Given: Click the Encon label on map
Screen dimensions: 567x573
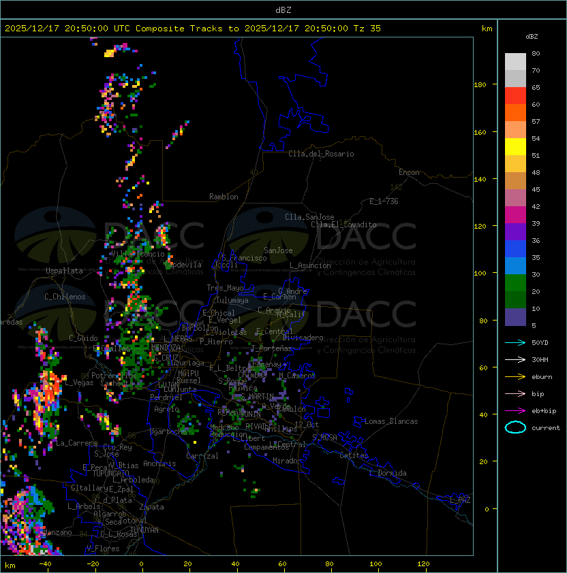Looking at the screenshot, I should click(x=409, y=172).
